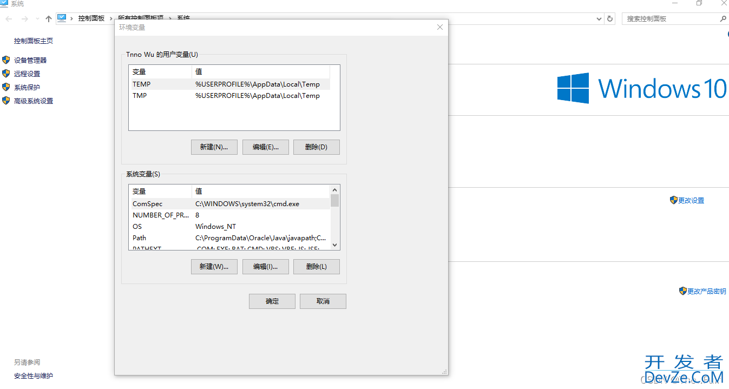Image resolution: width=729 pixels, height=389 pixels.
Task: Click 编辑(E)... for user variables
Action: point(265,147)
